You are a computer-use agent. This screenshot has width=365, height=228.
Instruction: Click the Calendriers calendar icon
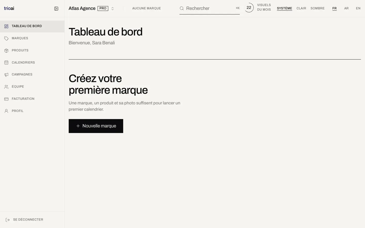coord(6,63)
